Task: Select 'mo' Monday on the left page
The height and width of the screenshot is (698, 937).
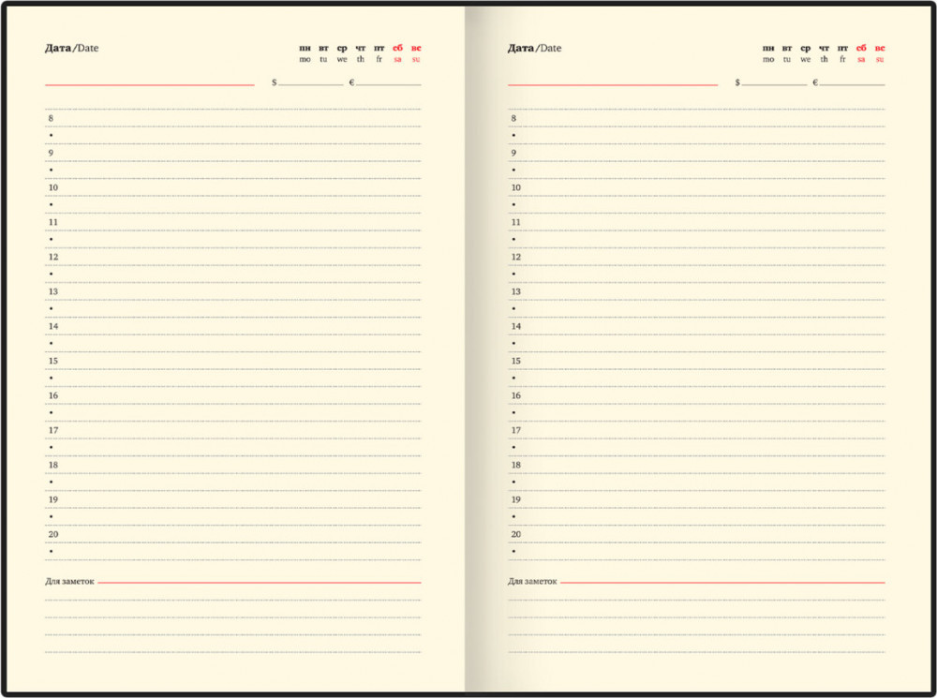Action: (x=305, y=59)
